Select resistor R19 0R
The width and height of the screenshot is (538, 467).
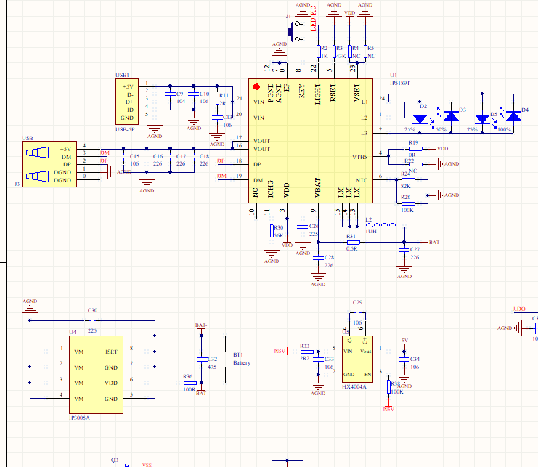[416, 149]
